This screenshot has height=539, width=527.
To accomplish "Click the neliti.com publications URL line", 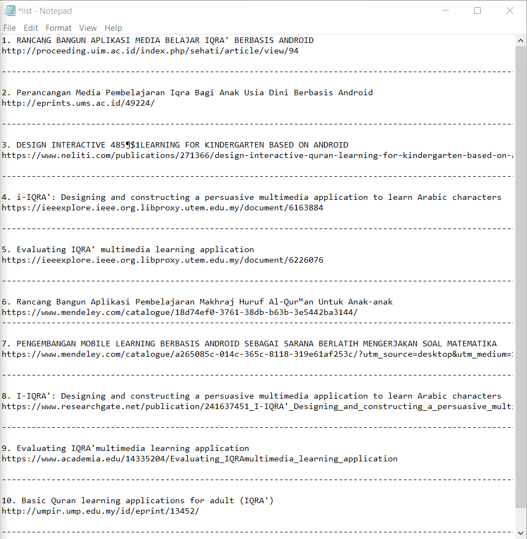I will click(x=257, y=155).
